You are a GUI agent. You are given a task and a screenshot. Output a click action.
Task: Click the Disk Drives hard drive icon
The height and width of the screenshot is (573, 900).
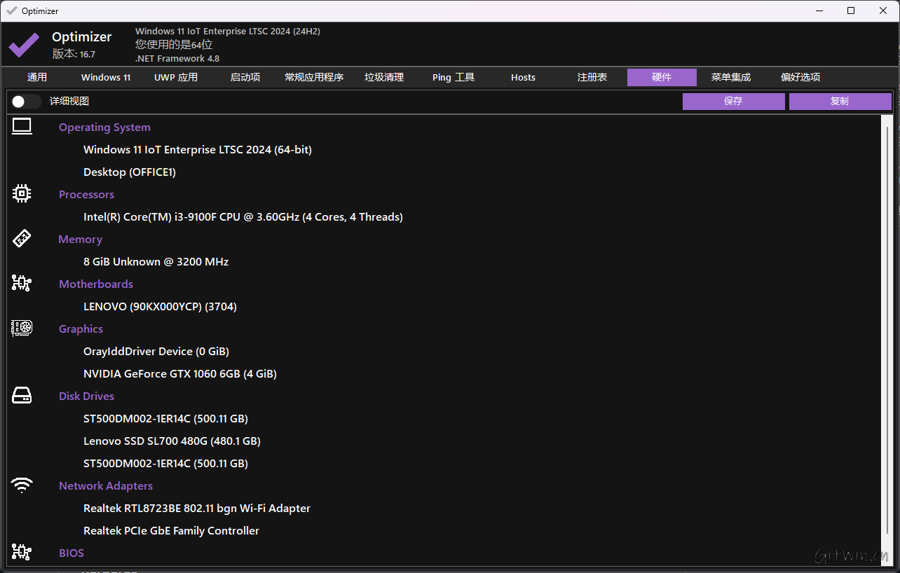coord(21,394)
